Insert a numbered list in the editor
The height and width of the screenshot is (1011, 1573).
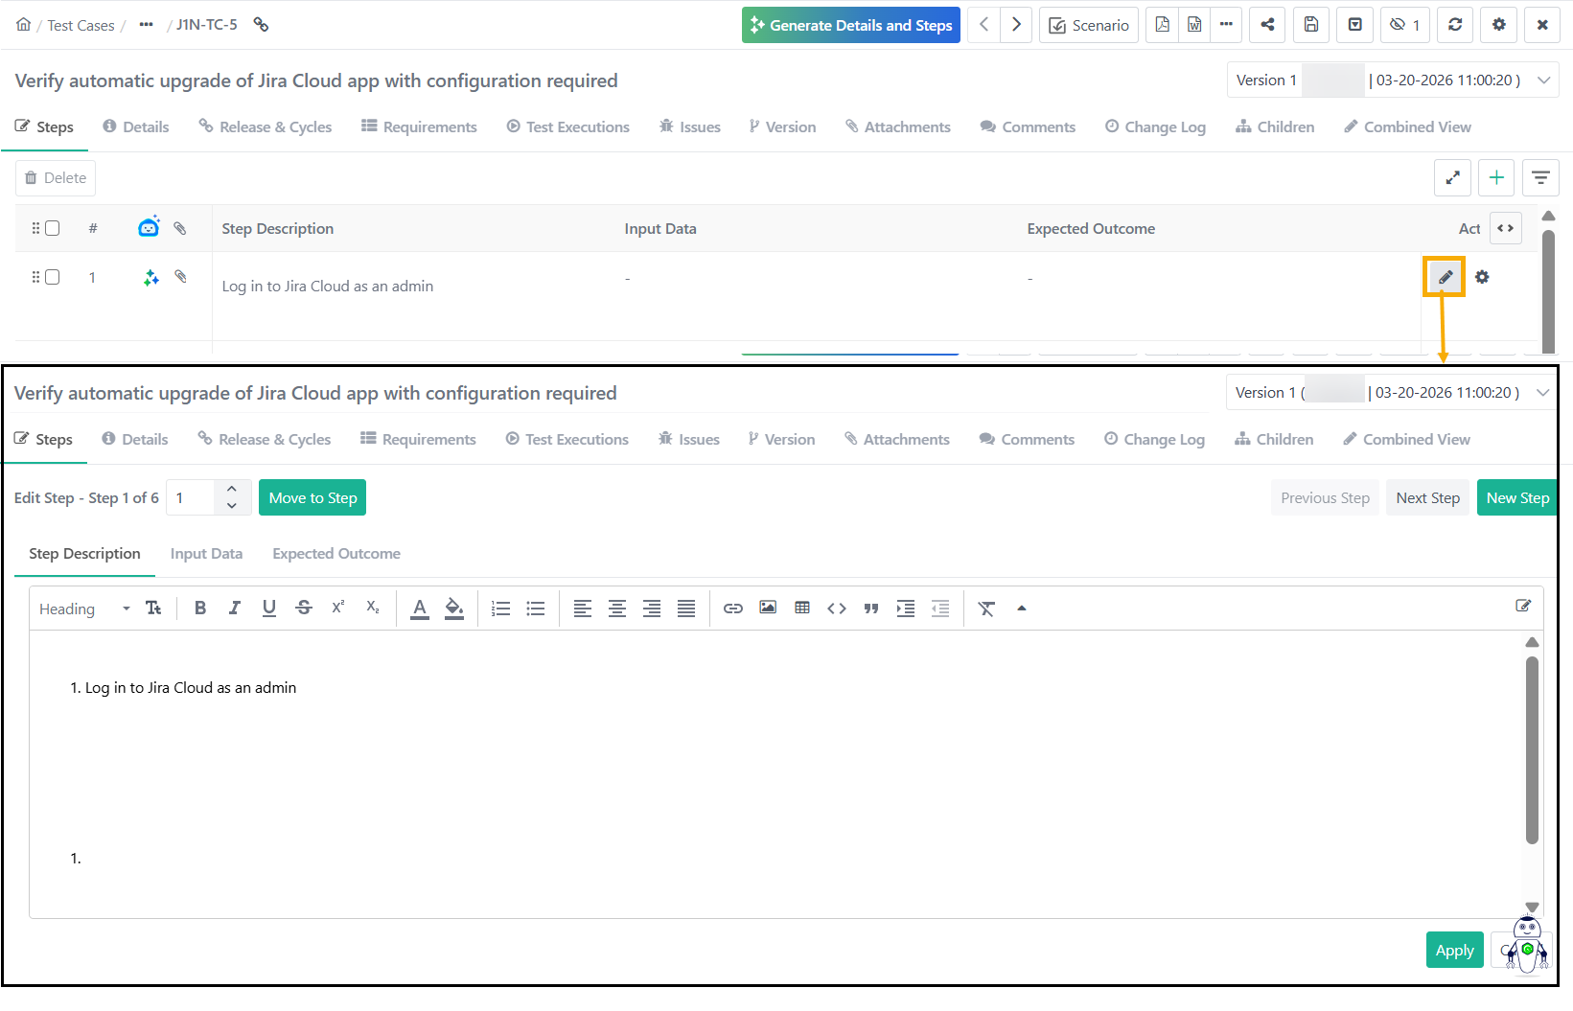500,609
